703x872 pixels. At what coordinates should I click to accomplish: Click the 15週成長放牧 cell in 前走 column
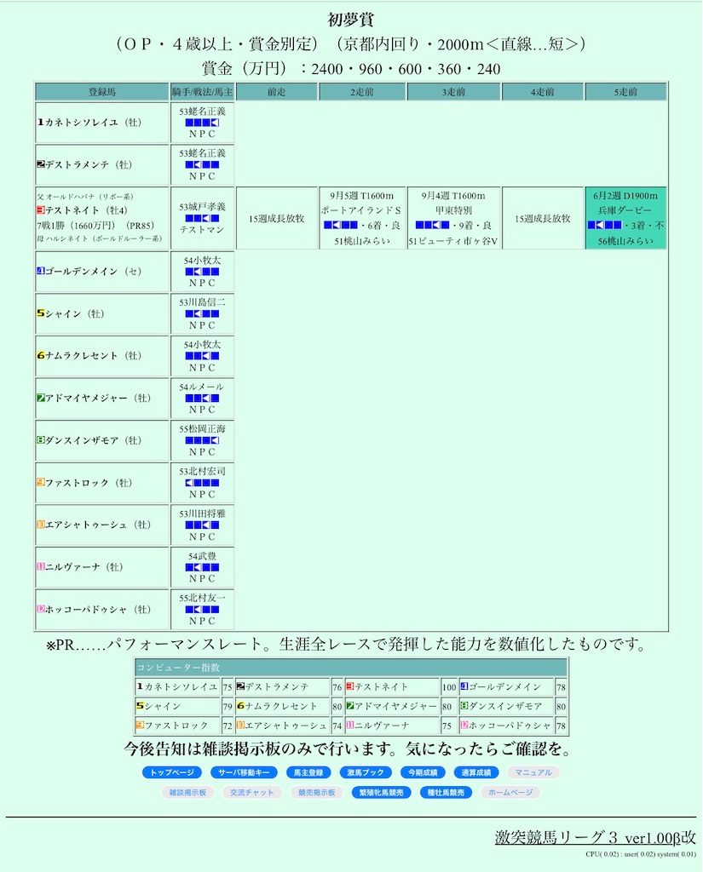277,218
